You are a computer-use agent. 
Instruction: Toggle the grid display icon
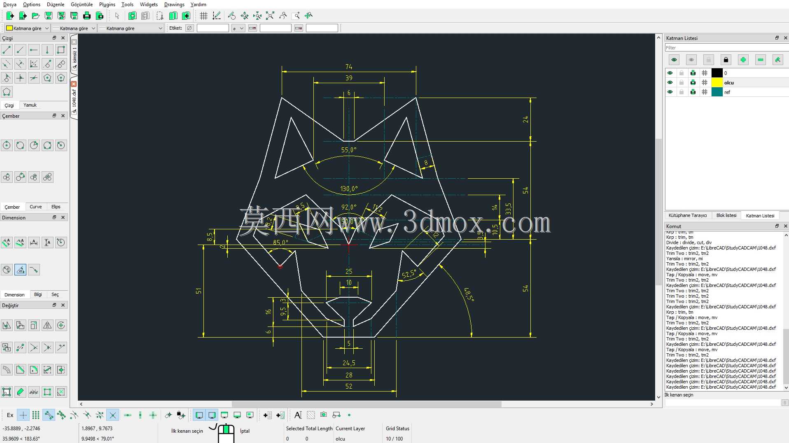203,16
